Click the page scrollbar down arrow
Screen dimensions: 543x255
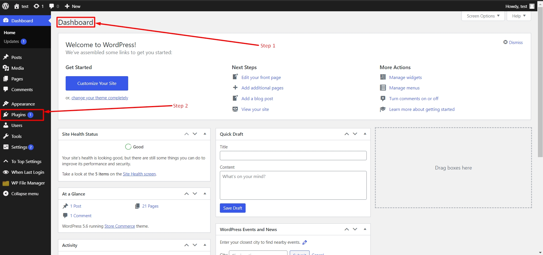click(540, 252)
